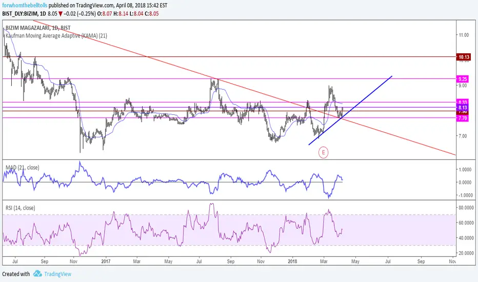The height and width of the screenshot is (282, 478).
Task: Click the -1.0000 MAD scale value
Action: 465,195
